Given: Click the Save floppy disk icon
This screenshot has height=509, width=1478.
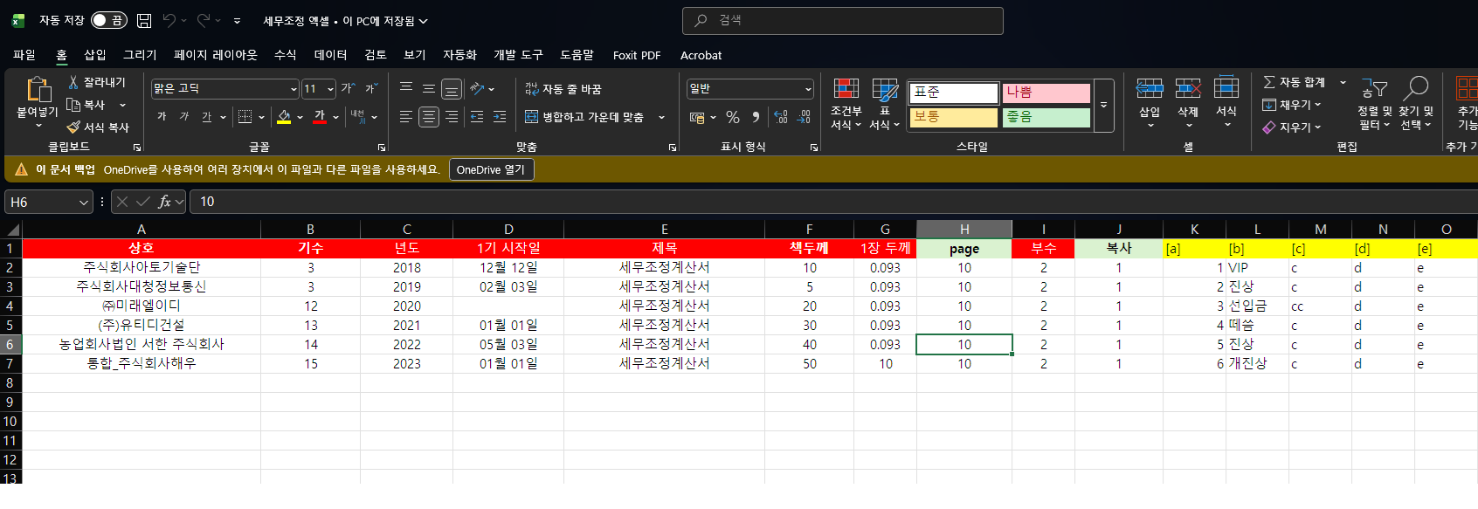Looking at the screenshot, I should (x=144, y=20).
